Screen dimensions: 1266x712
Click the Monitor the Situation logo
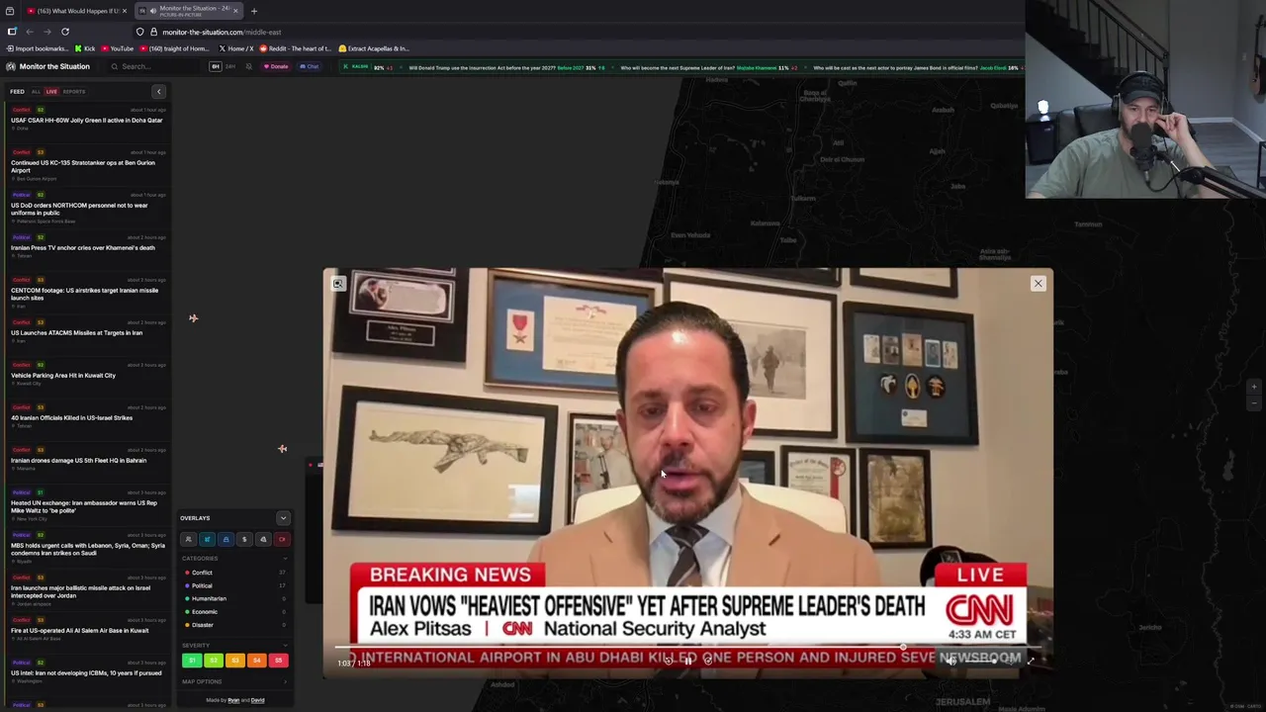(x=47, y=66)
